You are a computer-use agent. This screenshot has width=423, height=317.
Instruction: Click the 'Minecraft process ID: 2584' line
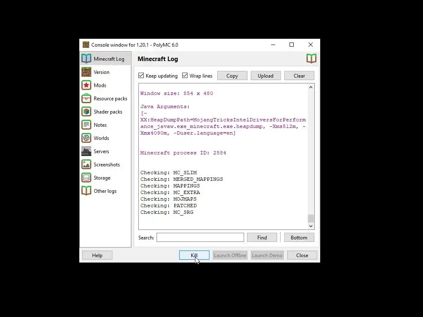[183, 153]
